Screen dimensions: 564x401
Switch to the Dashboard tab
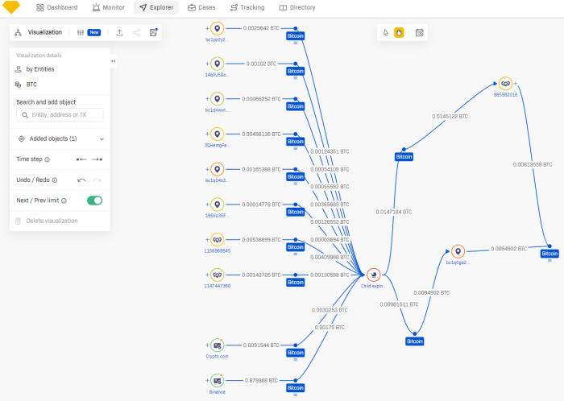coord(57,7)
